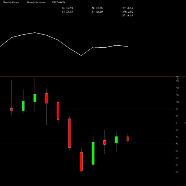Select the low value "L: 72.20"
This screenshot has width=186, height=186.
pyautogui.click(x=97, y=12)
